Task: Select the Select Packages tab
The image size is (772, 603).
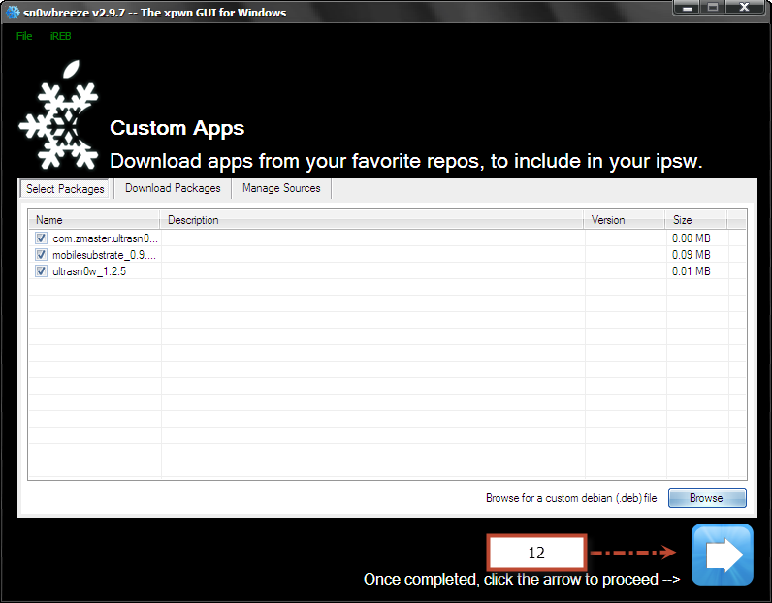Action: pyautogui.click(x=66, y=189)
